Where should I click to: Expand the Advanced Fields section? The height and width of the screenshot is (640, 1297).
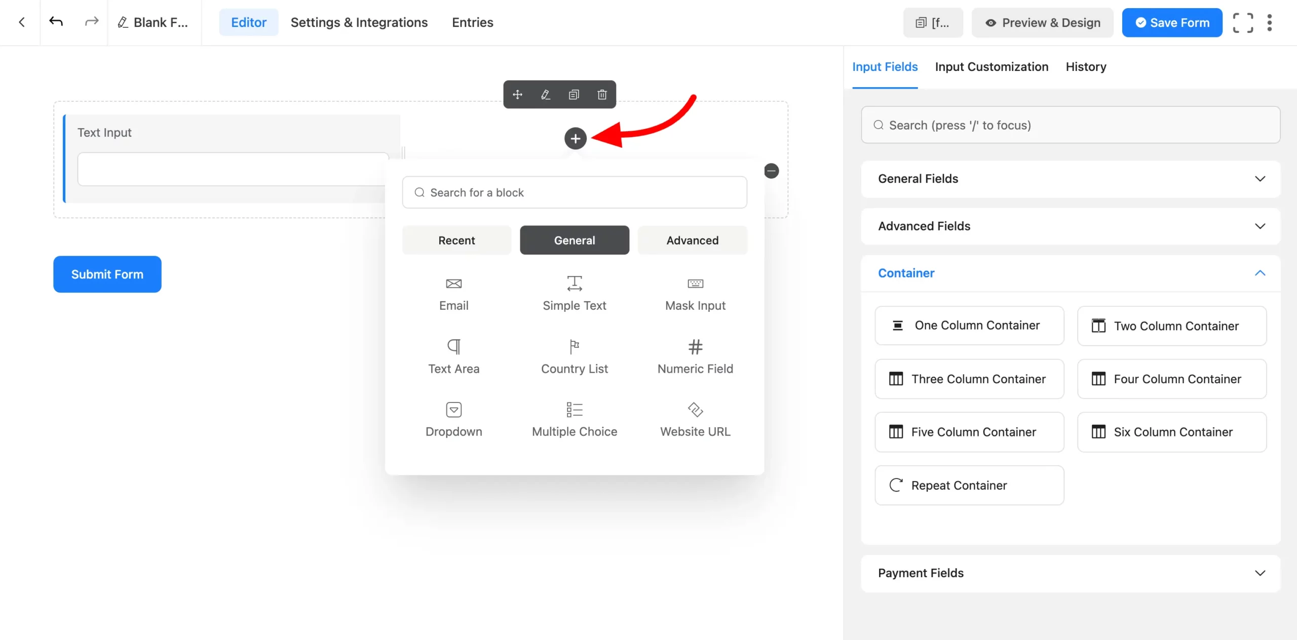(x=1071, y=226)
